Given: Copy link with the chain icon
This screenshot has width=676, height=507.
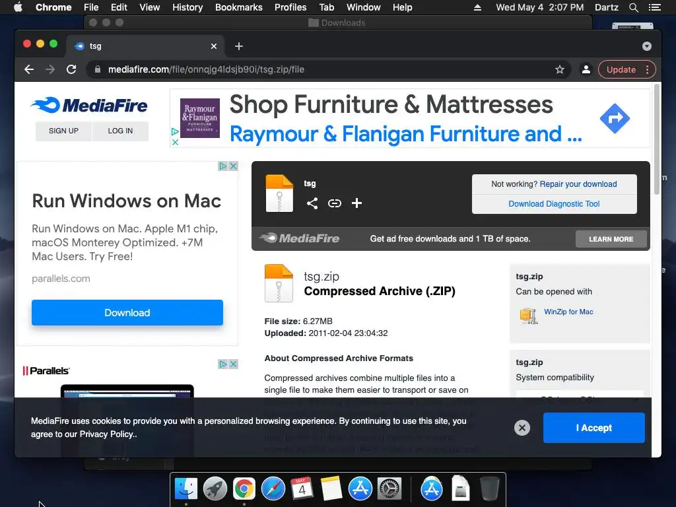Looking at the screenshot, I should point(335,203).
